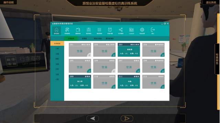Click the teal corner badge on room 212
Viewport: 220px width, 123px height.
coord(163,87)
